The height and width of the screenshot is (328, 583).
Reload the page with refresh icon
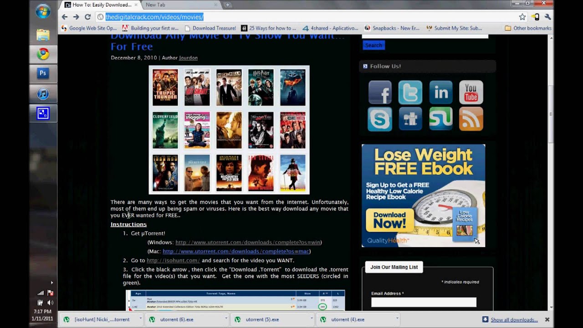pos(87,17)
